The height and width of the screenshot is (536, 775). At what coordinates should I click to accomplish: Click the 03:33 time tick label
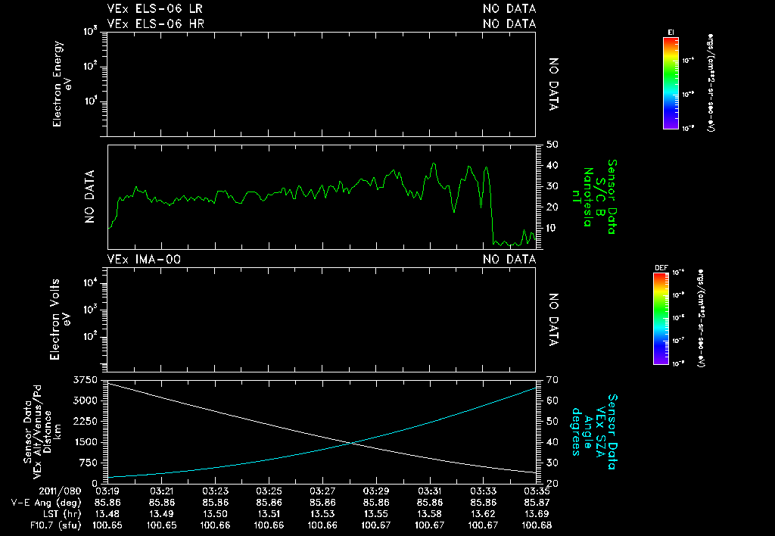tap(483, 491)
